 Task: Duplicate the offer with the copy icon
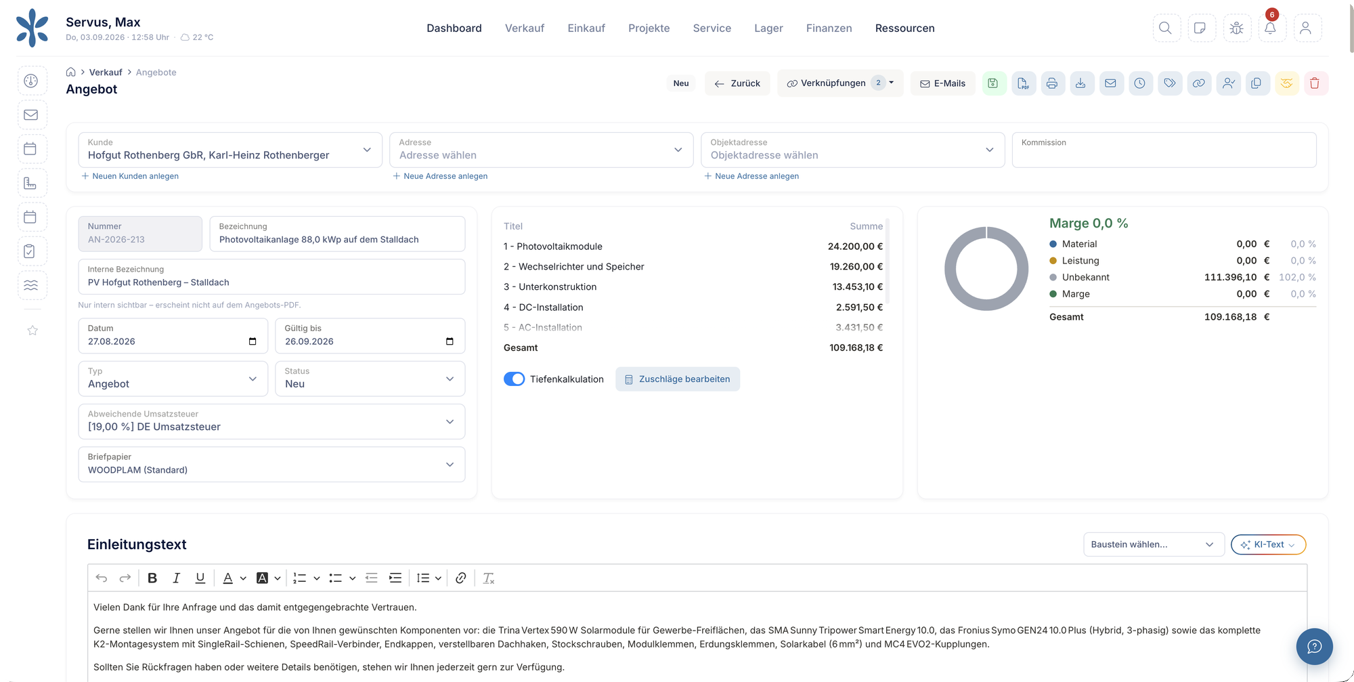(1257, 83)
